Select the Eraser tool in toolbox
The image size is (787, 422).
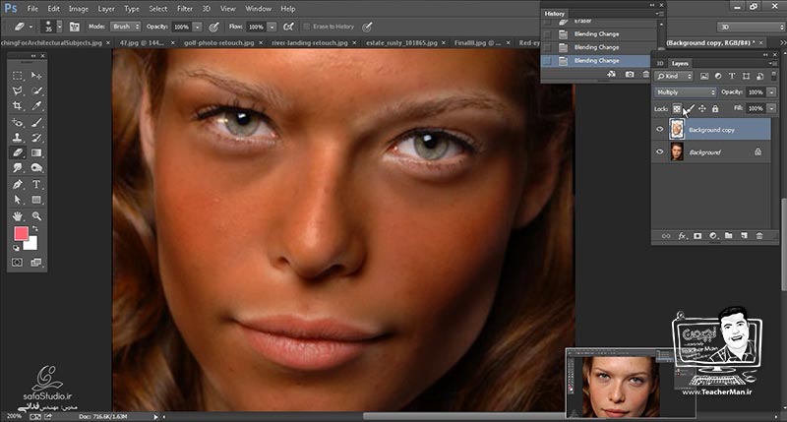[x=18, y=152]
